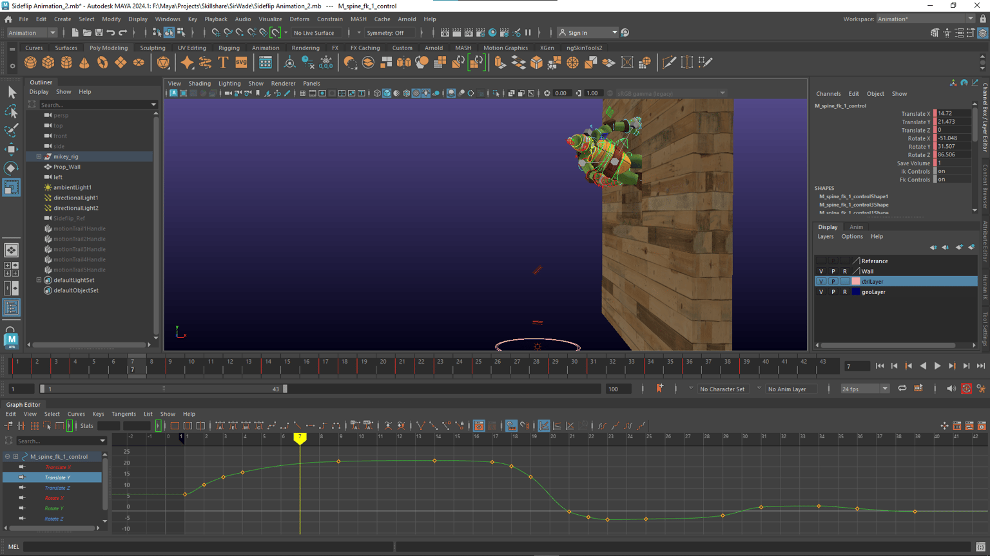Select the Scale tool in toolbox
This screenshot has height=556, width=990.
tap(12, 187)
